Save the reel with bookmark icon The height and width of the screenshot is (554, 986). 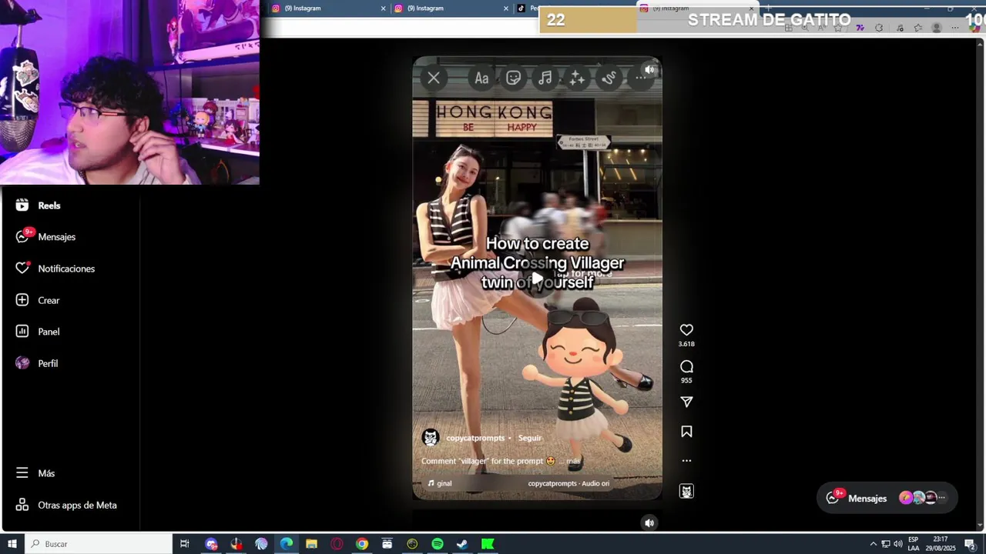click(686, 432)
